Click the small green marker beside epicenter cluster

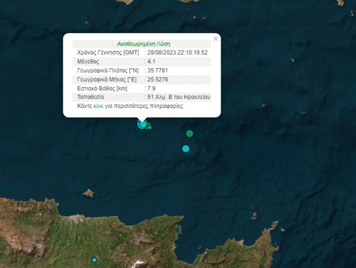tap(150, 127)
